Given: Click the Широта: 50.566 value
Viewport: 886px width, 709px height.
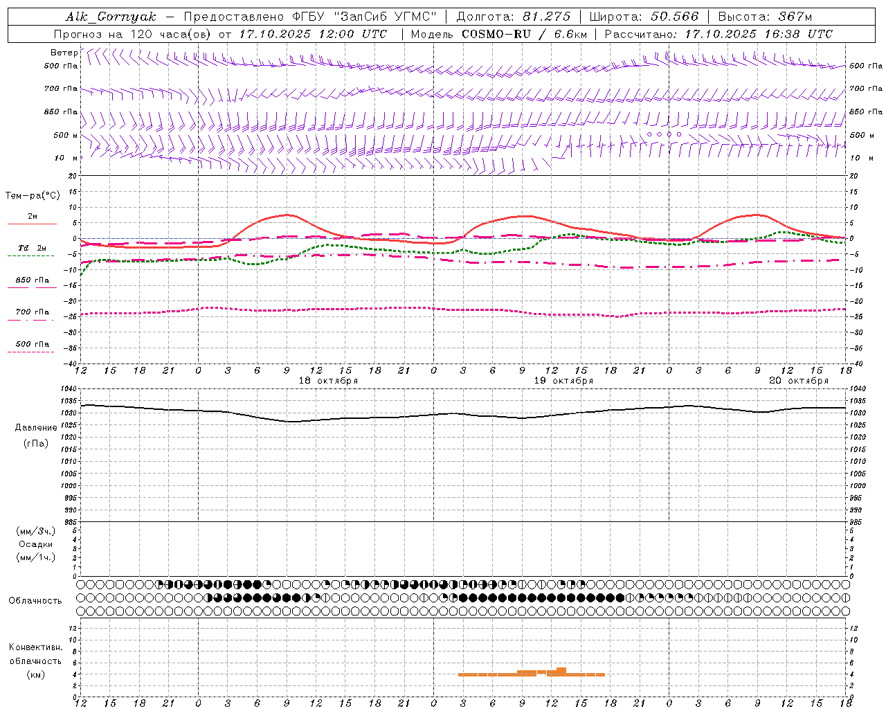Looking at the screenshot, I should [644, 17].
